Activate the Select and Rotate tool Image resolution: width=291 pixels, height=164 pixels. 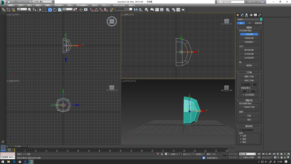(55, 10)
